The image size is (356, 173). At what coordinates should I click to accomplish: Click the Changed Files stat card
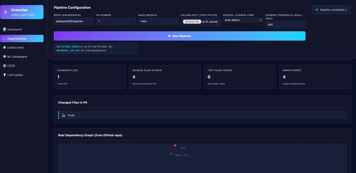(90, 77)
